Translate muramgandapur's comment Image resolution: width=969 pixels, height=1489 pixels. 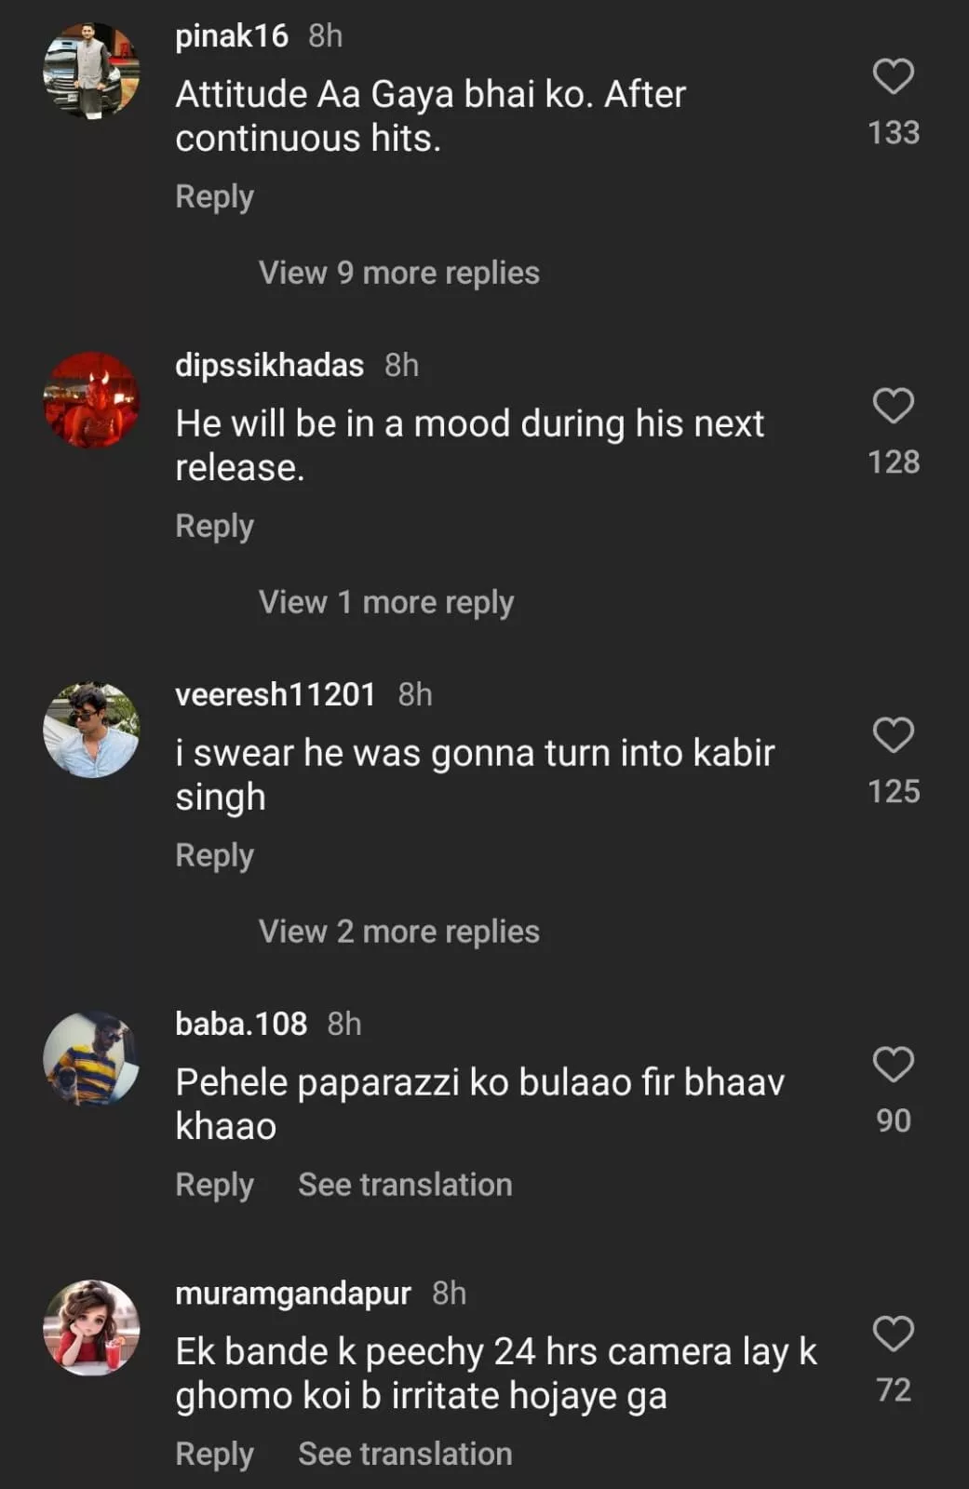point(405,1454)
